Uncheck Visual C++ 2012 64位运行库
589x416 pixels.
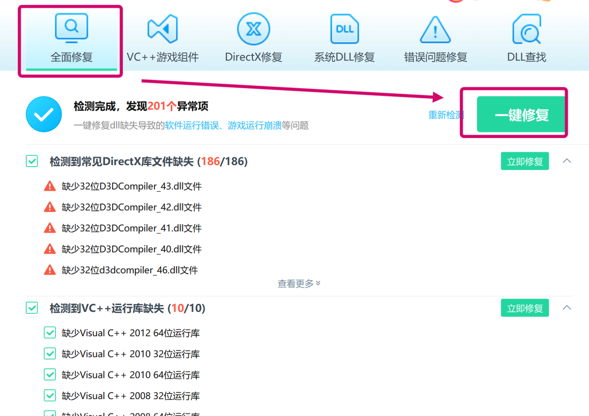point(49,333)
